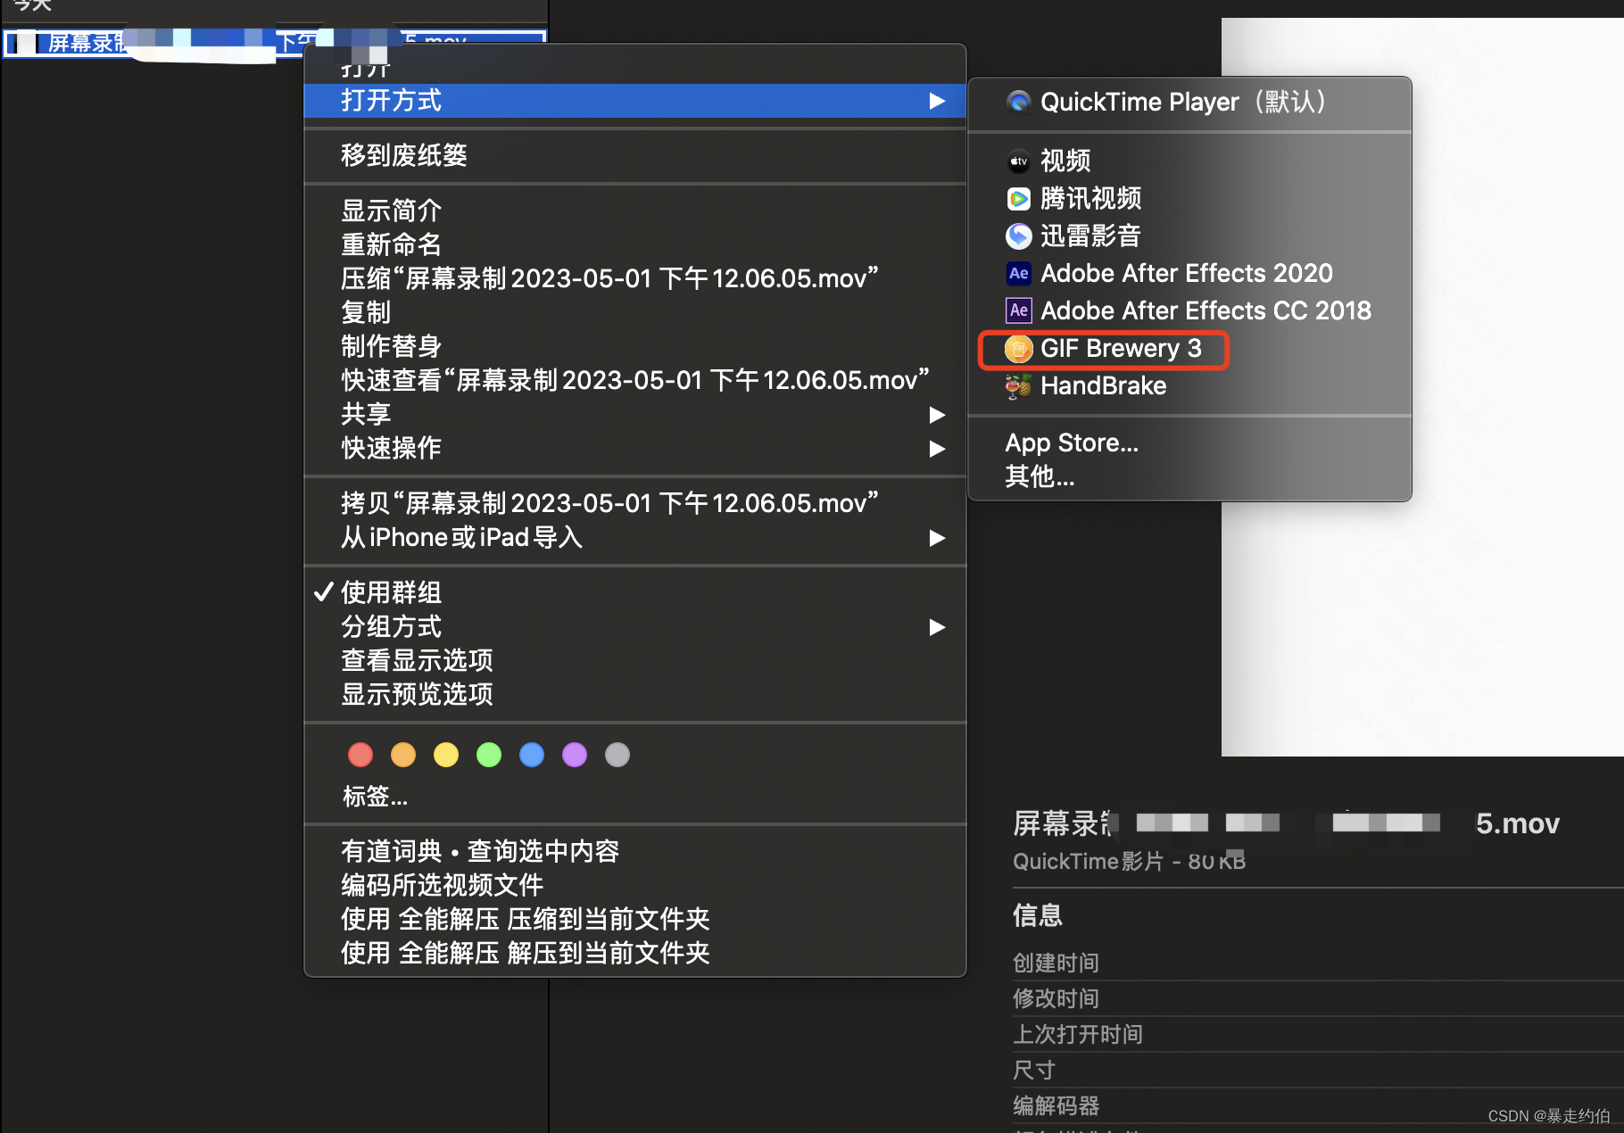Select 其他... to pick another app

tap(1189, 476)
